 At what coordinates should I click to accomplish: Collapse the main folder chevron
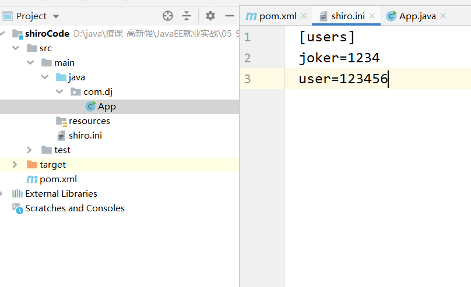point(30,62)
